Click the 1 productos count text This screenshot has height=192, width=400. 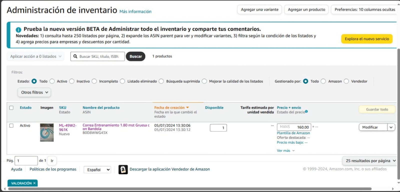(162, 56)
